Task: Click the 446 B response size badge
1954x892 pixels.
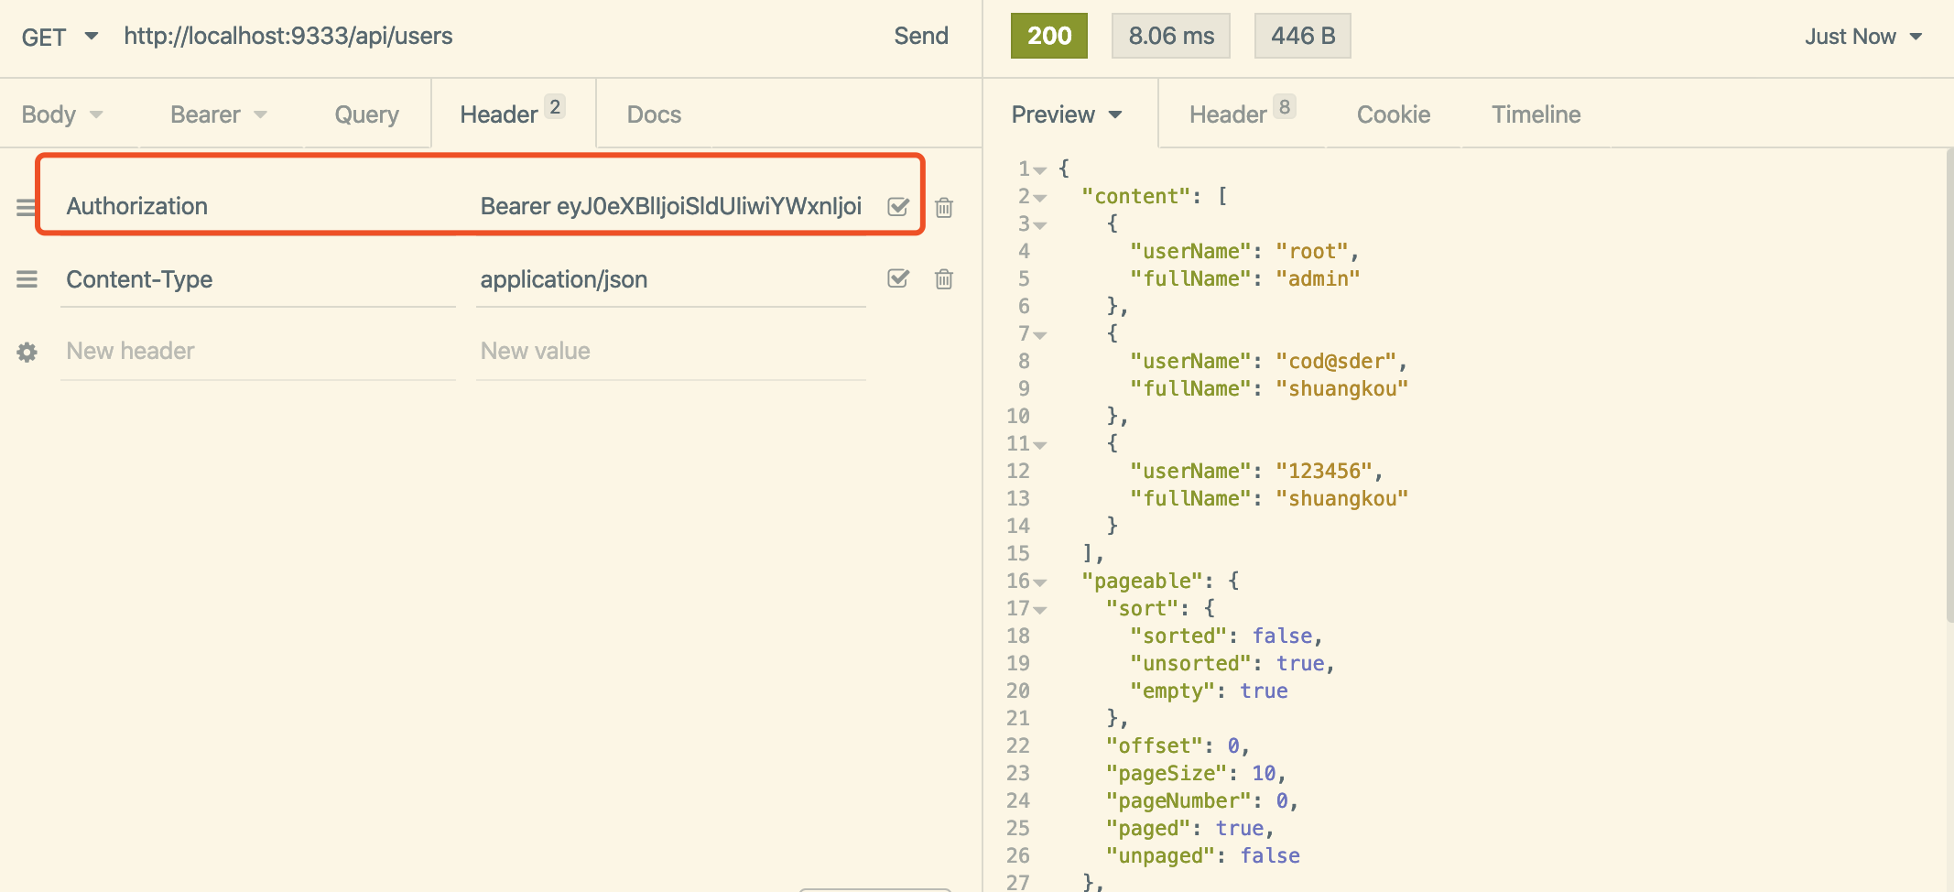Action: pos(1303,36)
